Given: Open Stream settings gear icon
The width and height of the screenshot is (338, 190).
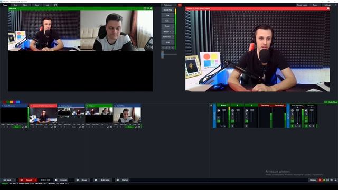Looking at the screenshot, I should tap(78, 180).
